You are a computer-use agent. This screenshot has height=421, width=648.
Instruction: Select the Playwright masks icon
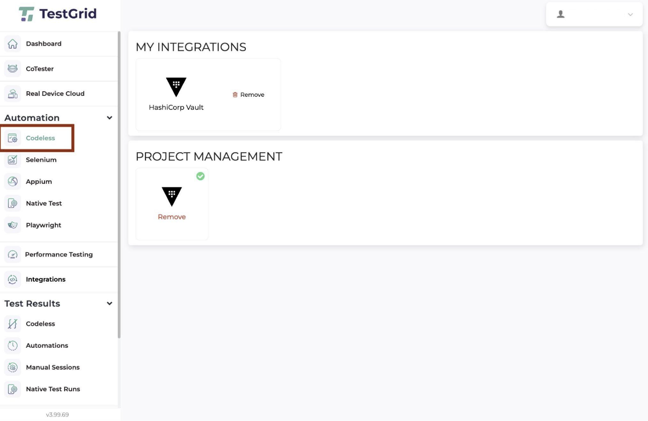click(x=13, y=225)
